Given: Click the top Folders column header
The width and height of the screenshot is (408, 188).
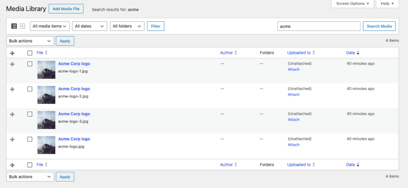Looking at the screenshot, I should pos(267,53).
